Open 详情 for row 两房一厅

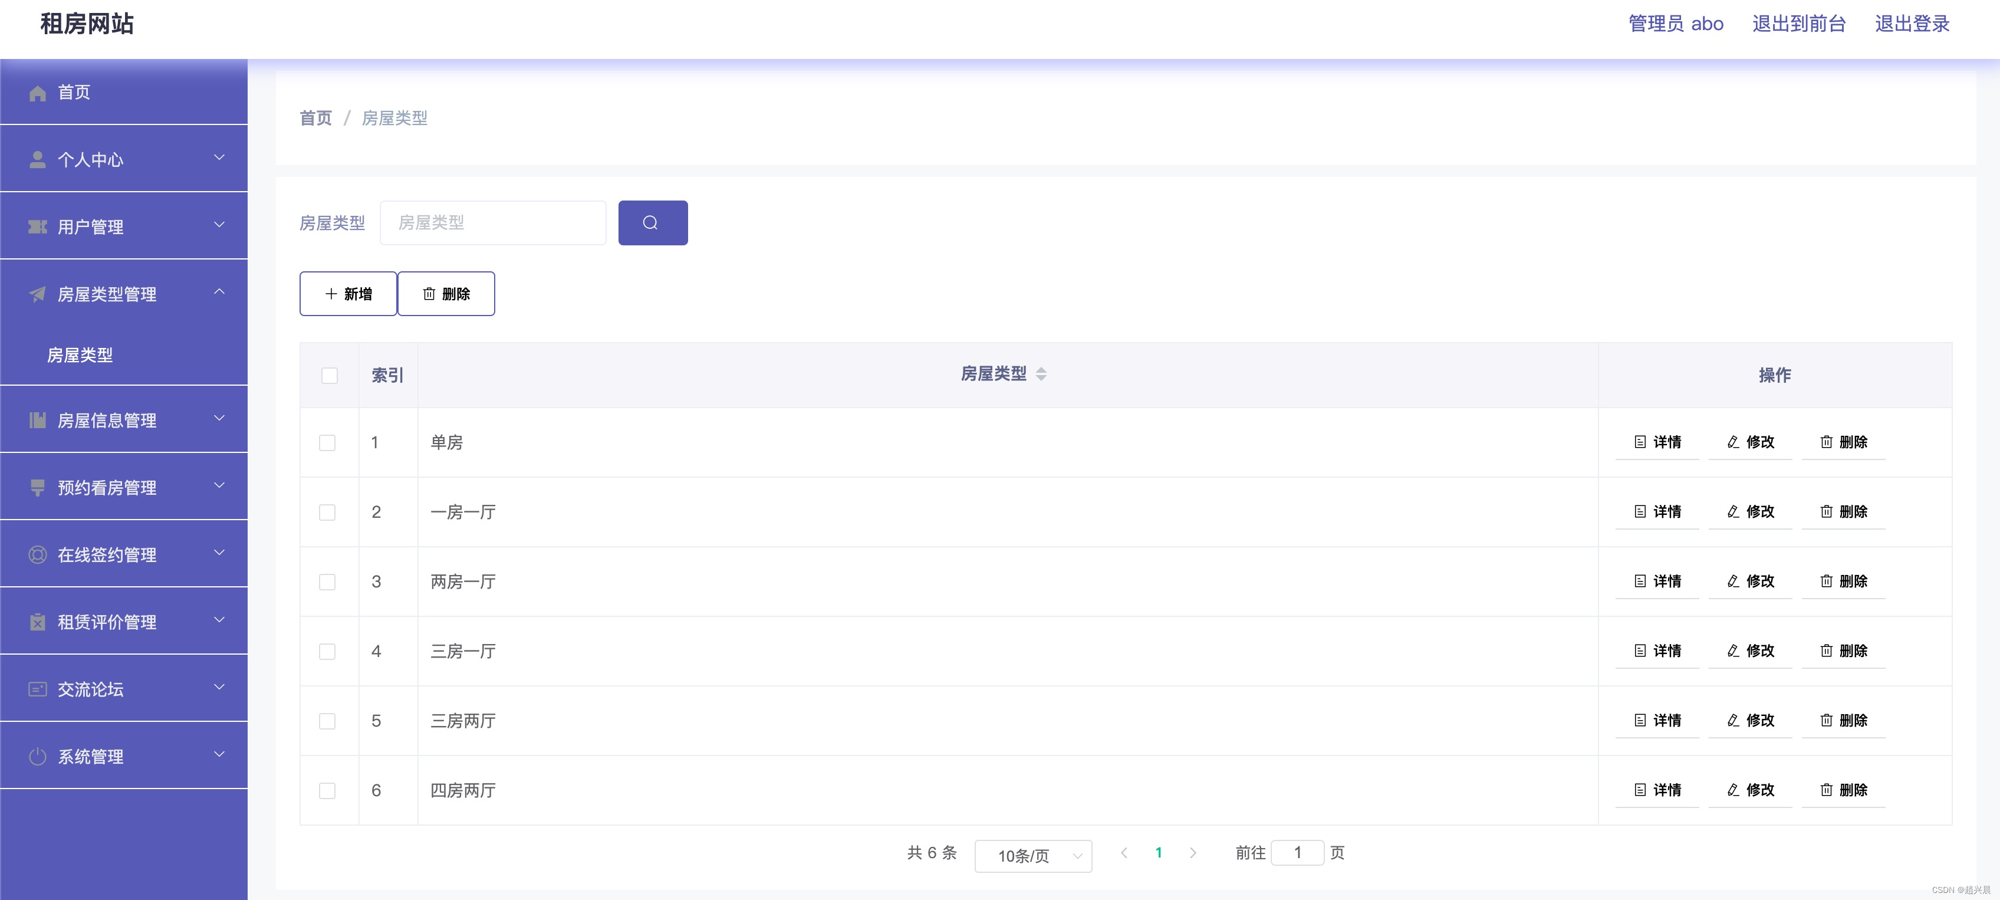1657,581
